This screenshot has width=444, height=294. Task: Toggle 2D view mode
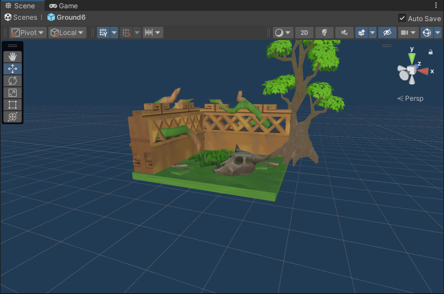[304, 33]
